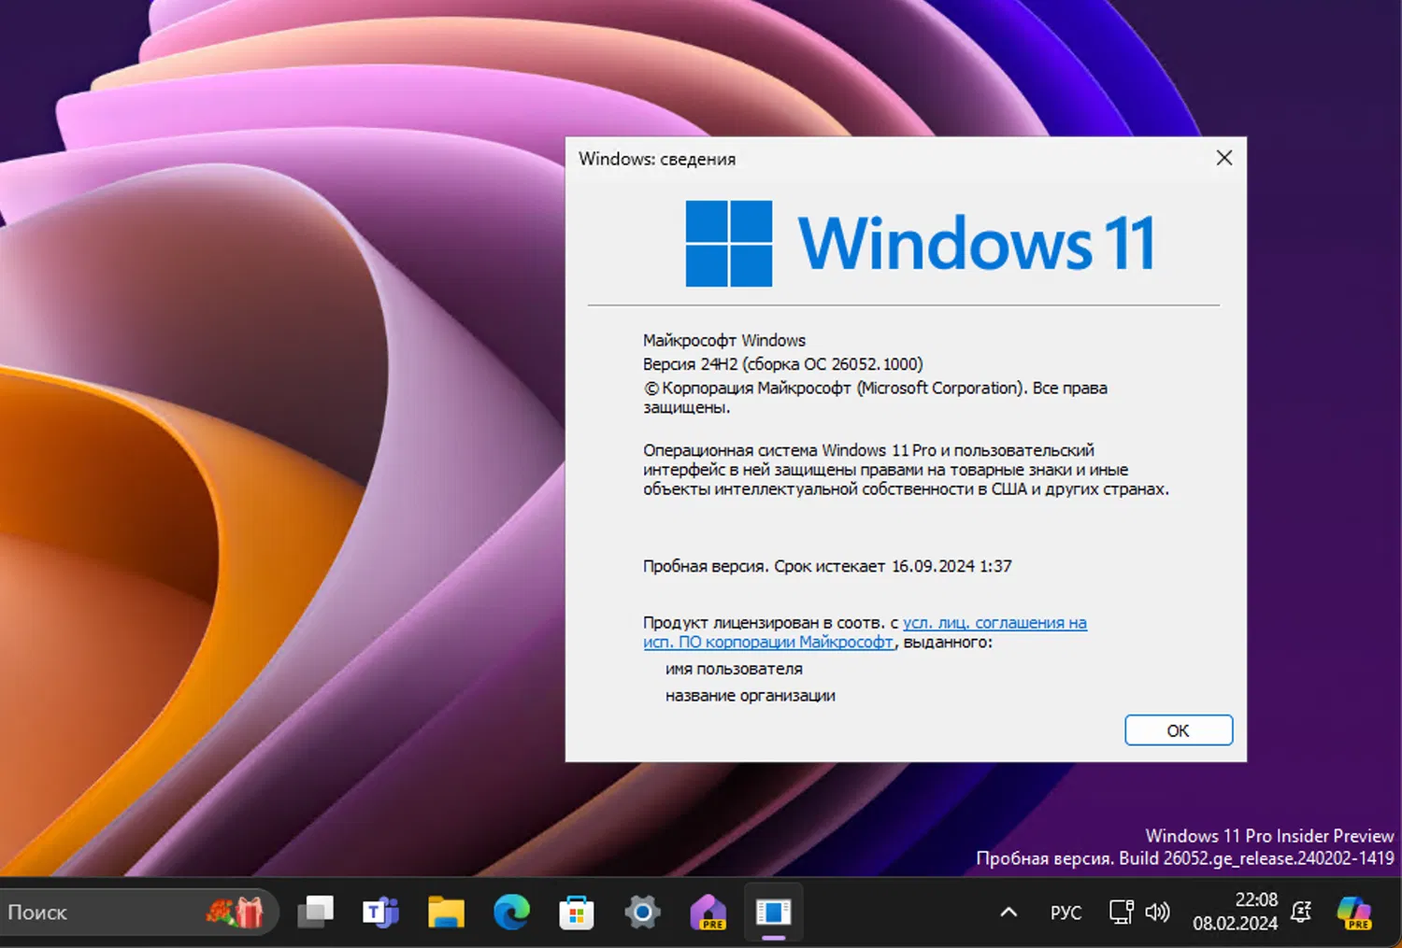Open Microsoft Edge from the taskbar

(511, 913)
